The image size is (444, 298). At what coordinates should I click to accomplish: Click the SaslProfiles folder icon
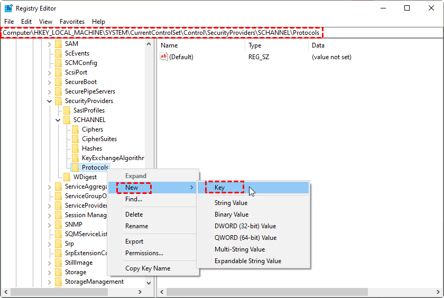point(67,110)
